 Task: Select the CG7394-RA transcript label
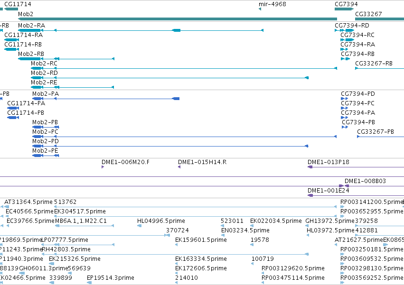point(357,45)
